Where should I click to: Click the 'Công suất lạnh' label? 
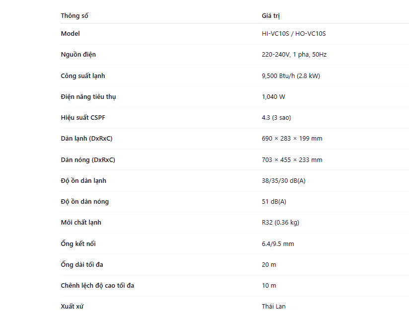click(x=83, y=76)
